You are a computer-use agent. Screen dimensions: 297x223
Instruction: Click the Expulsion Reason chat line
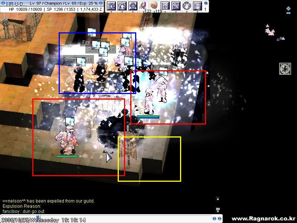tap(22, 206)
